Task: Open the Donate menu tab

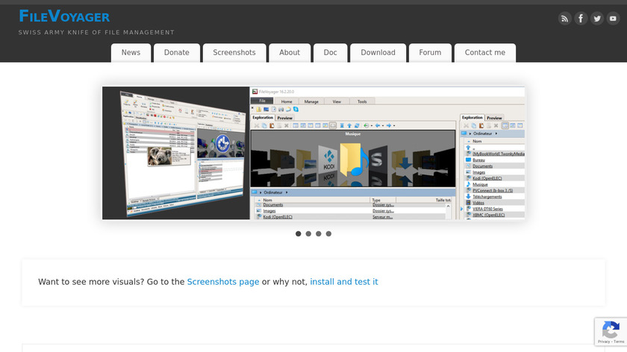Action: point(177,53)
